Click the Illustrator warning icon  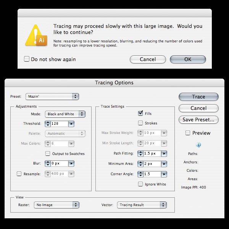36,35
